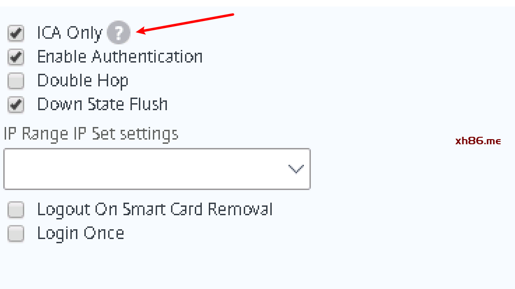Click the "Logout On Smart Card Removal" label

[155, 210]
